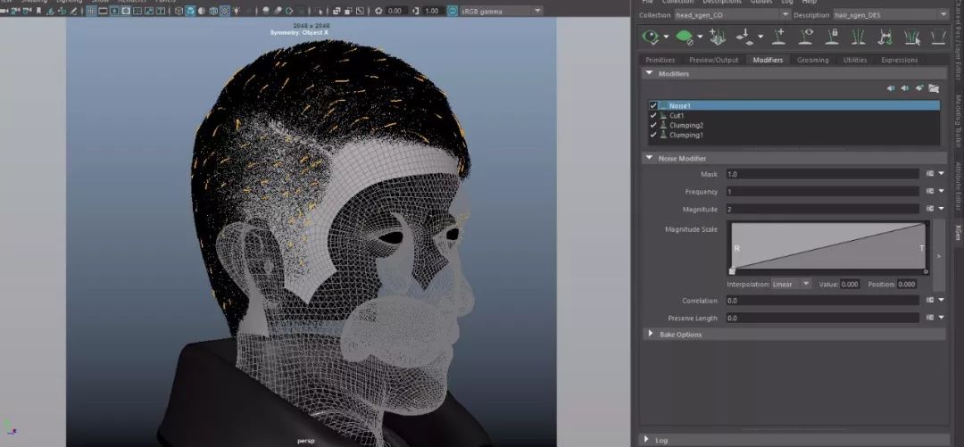Switch to the Preview/Output tab
Screen dimensions: 964x447
(x=713, y=60)
